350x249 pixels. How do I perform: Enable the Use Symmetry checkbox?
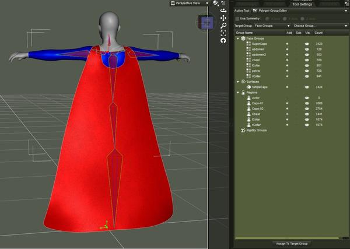pos(237,19)
